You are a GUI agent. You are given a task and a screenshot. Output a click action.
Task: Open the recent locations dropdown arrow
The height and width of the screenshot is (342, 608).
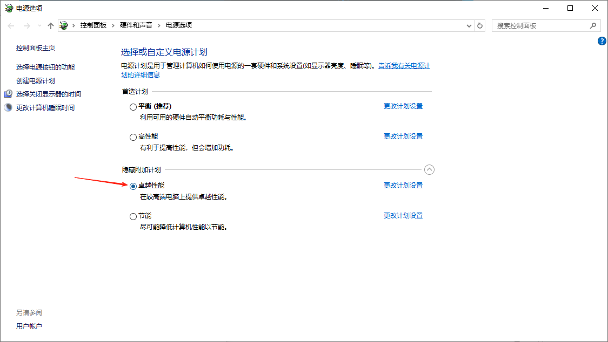click(x=39, y=26)
